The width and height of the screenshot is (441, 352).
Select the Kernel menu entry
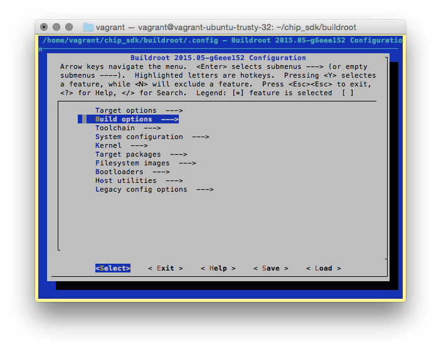[121, 145]
